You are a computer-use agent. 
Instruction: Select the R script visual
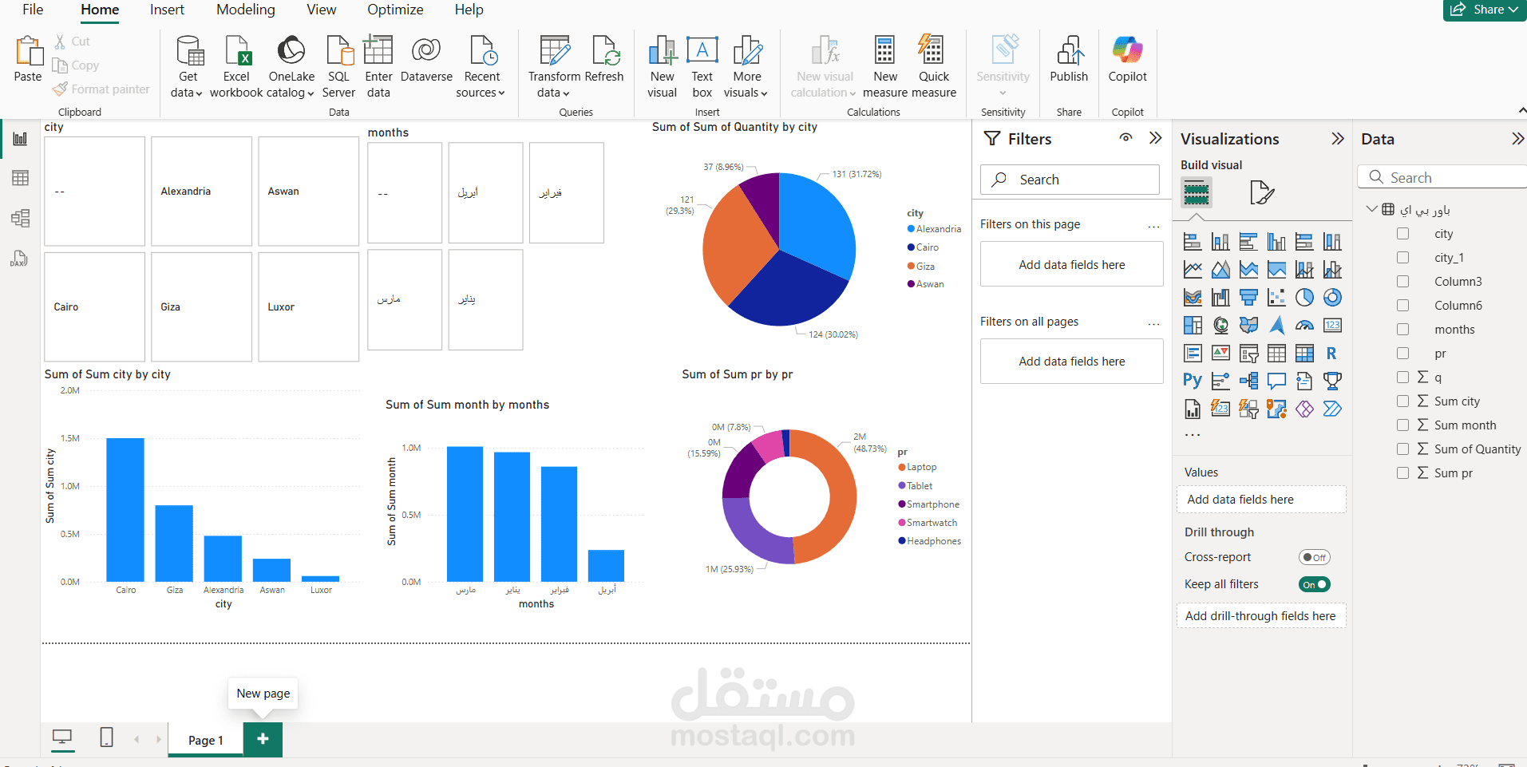pyautogui.click(x=1332, y=354)
